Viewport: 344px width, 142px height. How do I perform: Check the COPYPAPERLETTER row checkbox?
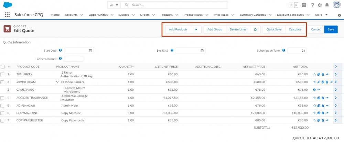(2, 120)
